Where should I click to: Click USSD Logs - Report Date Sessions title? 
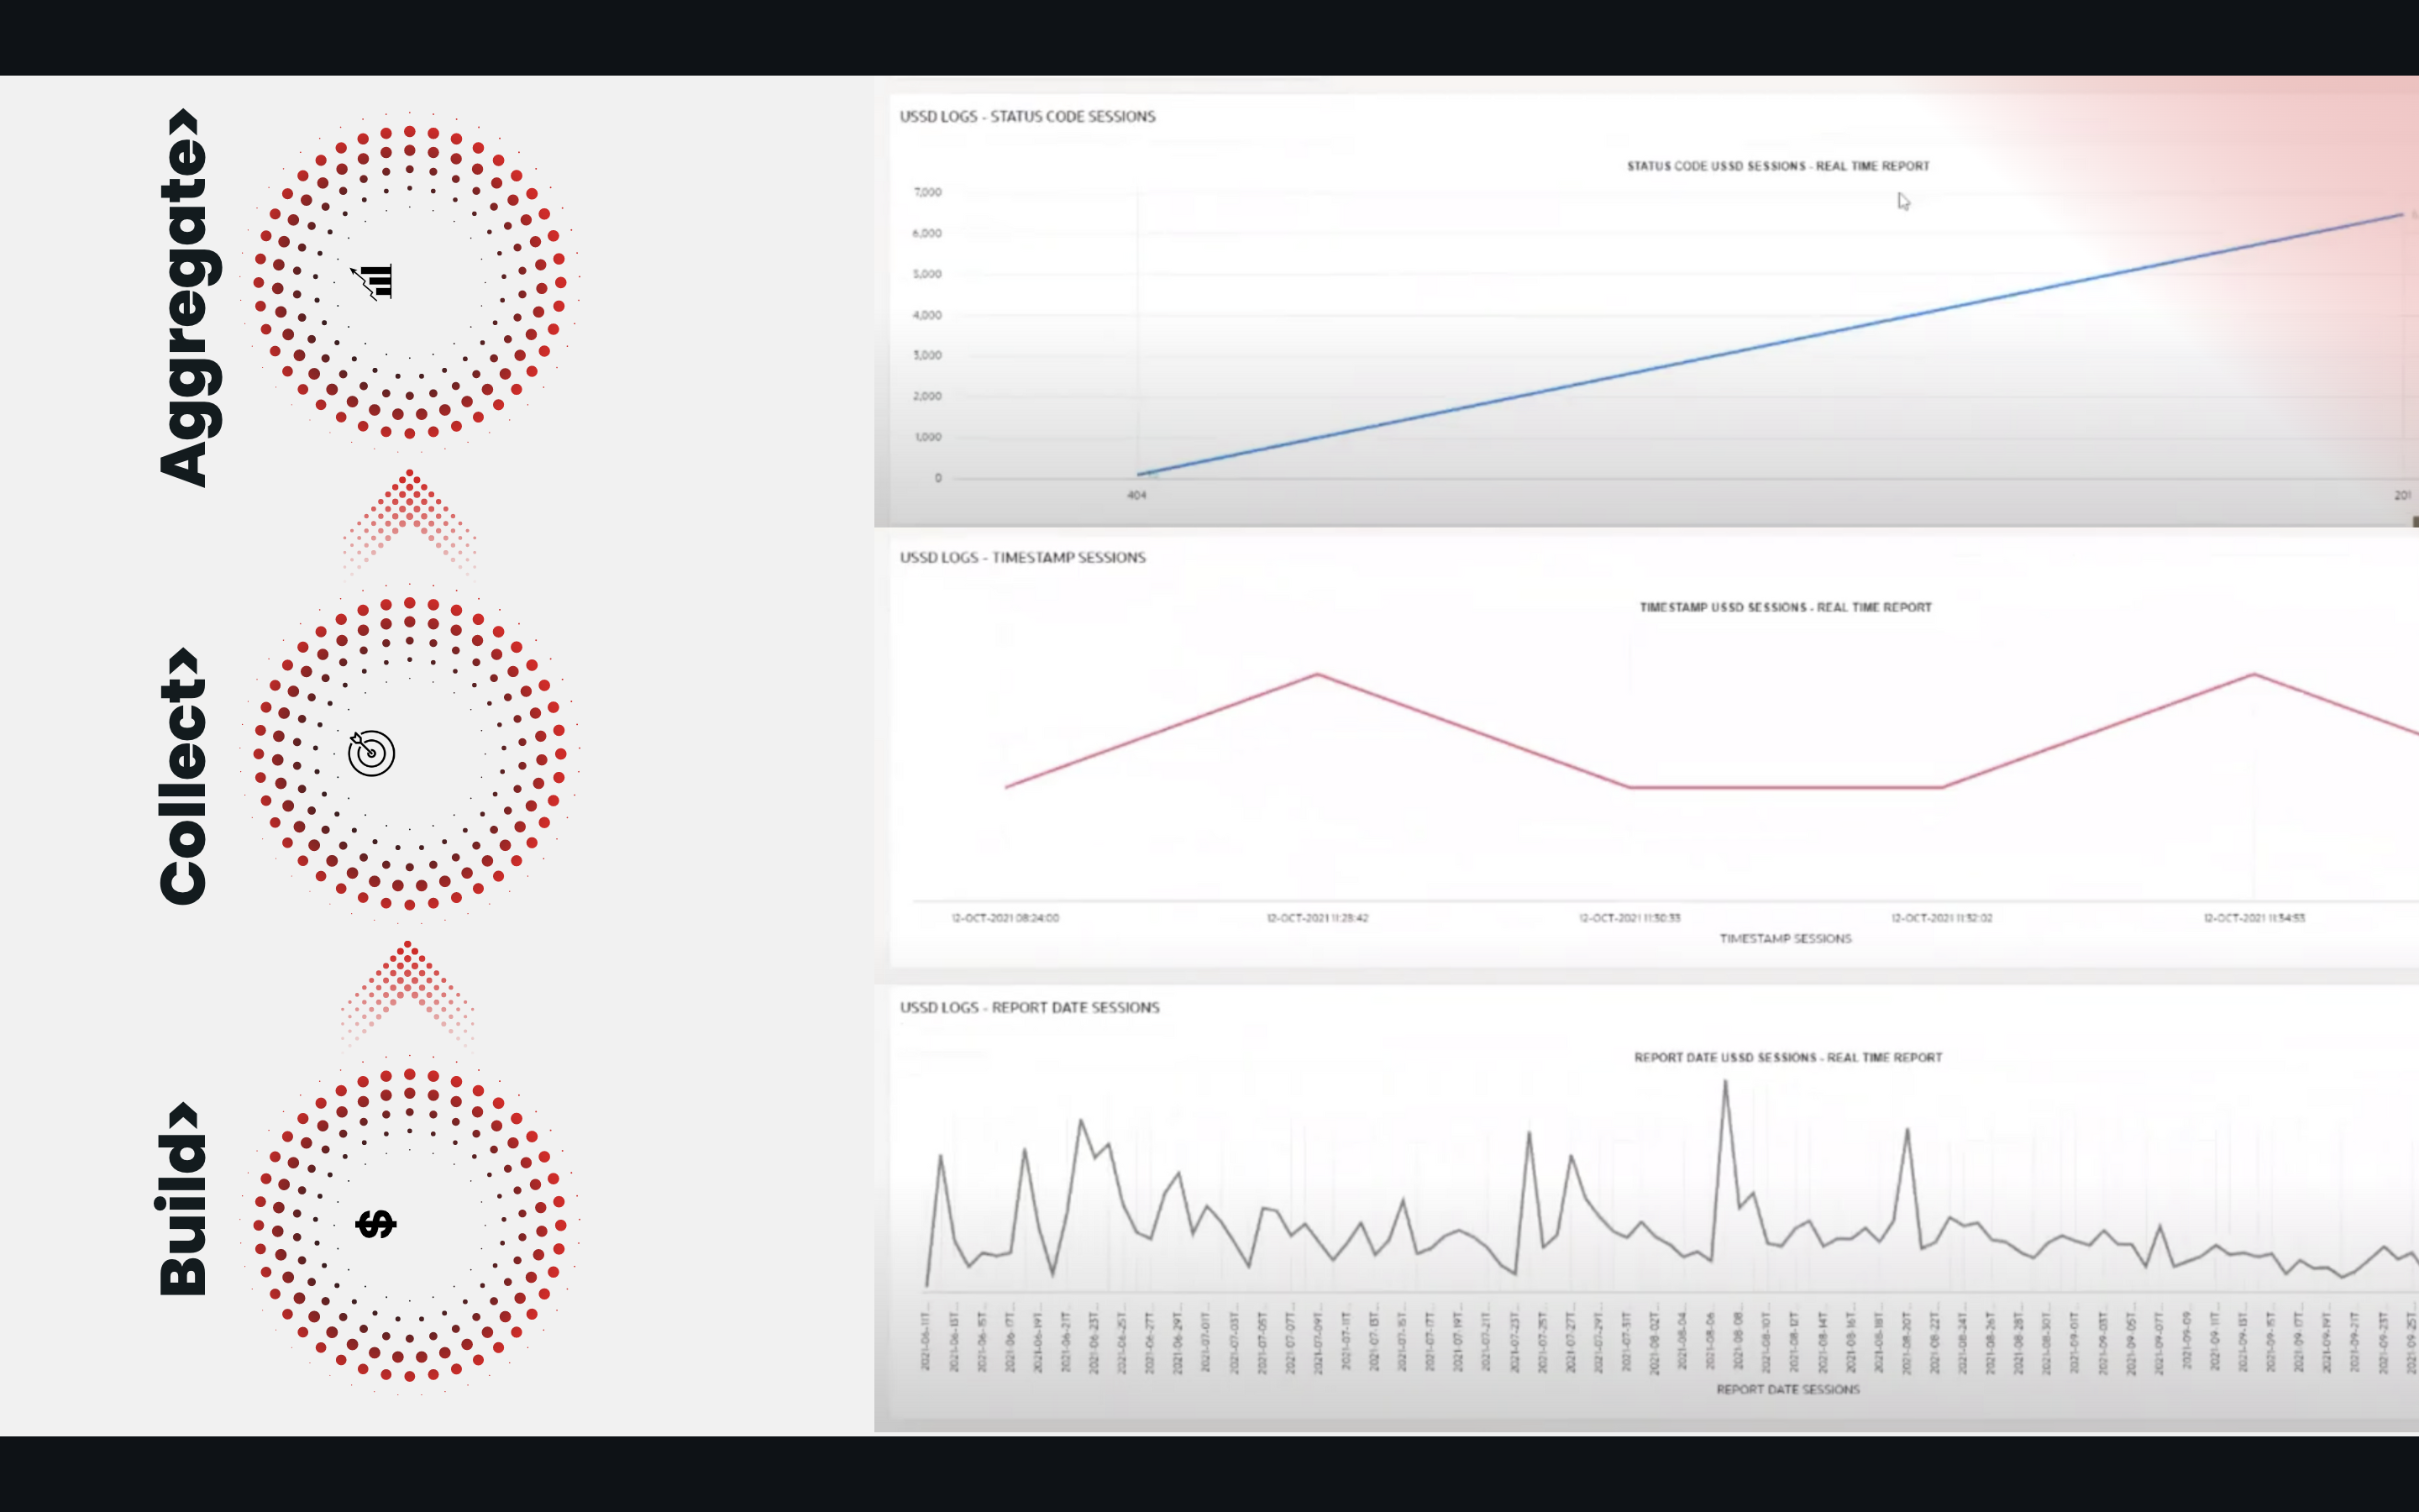[x=1029, y=1008]
